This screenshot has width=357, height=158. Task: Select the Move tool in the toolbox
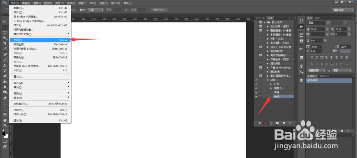5,22
